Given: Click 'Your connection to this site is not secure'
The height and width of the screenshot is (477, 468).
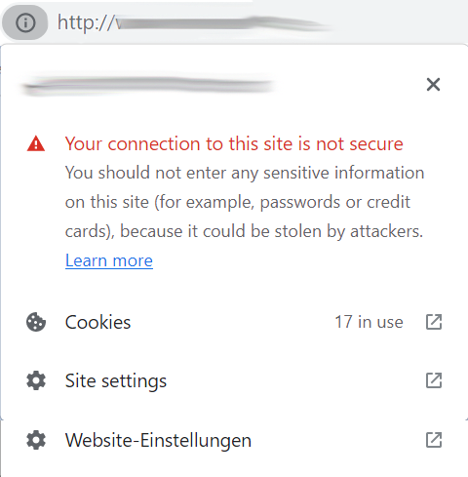Looking at the screenshot, I should pos(234,143).
